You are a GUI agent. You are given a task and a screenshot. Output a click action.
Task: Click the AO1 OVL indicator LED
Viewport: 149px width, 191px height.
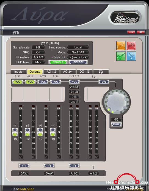21,106
